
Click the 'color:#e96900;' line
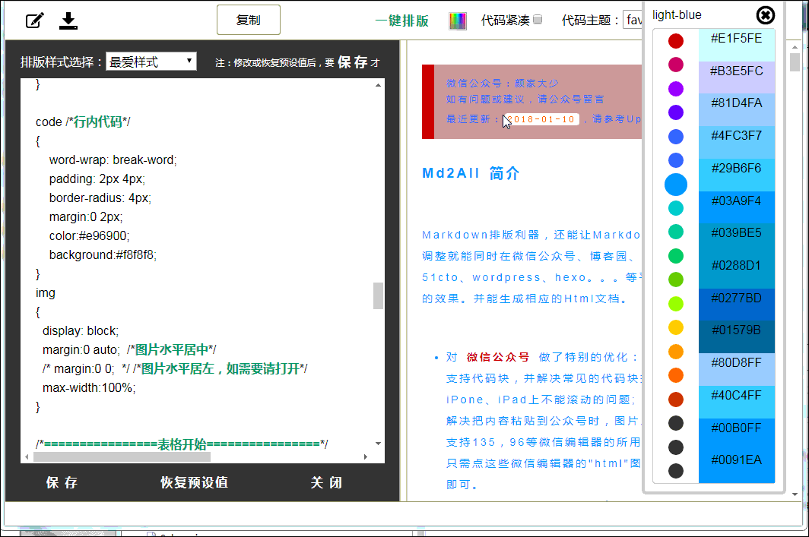89,235
